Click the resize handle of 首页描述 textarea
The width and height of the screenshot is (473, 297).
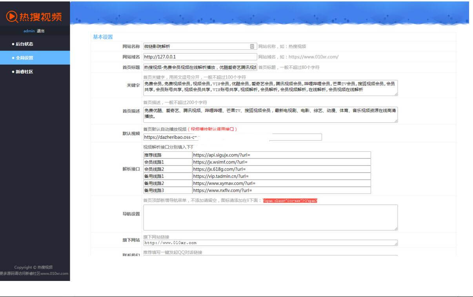click(x=396, y=121)
